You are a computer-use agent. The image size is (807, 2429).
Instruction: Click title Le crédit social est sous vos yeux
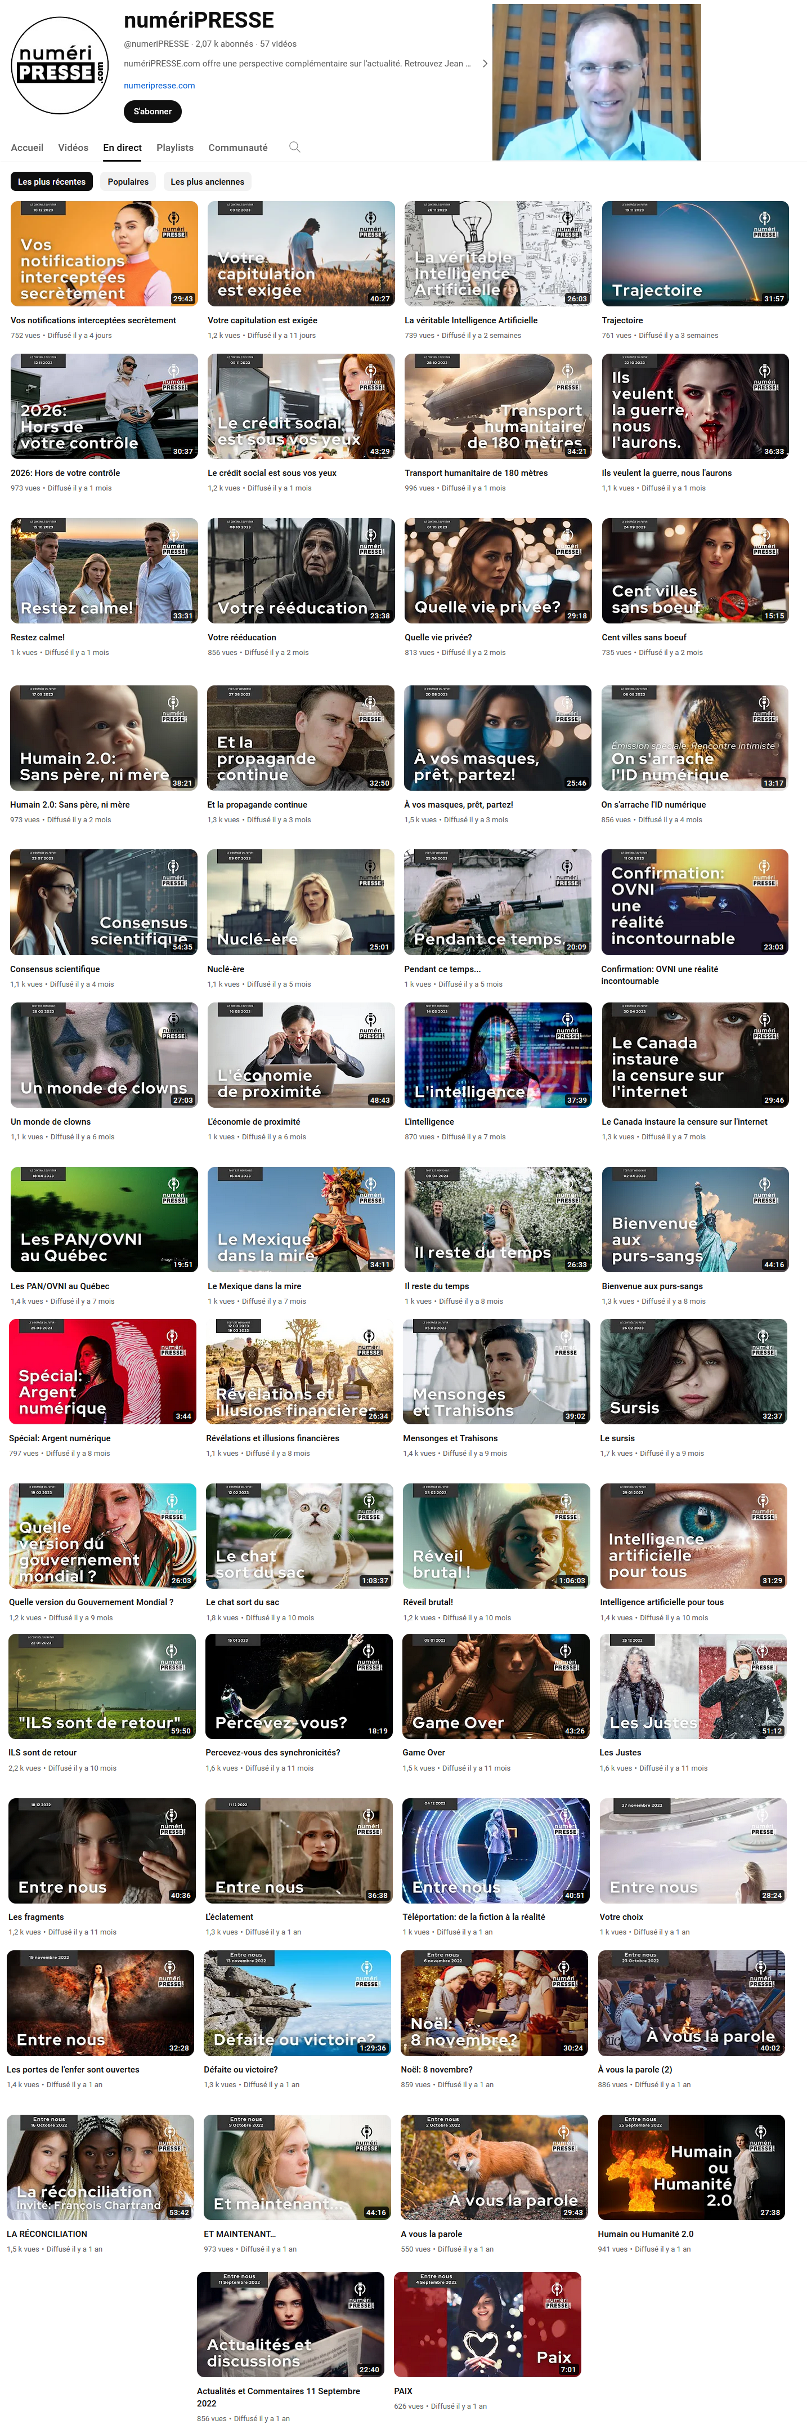tap(271, 473)
